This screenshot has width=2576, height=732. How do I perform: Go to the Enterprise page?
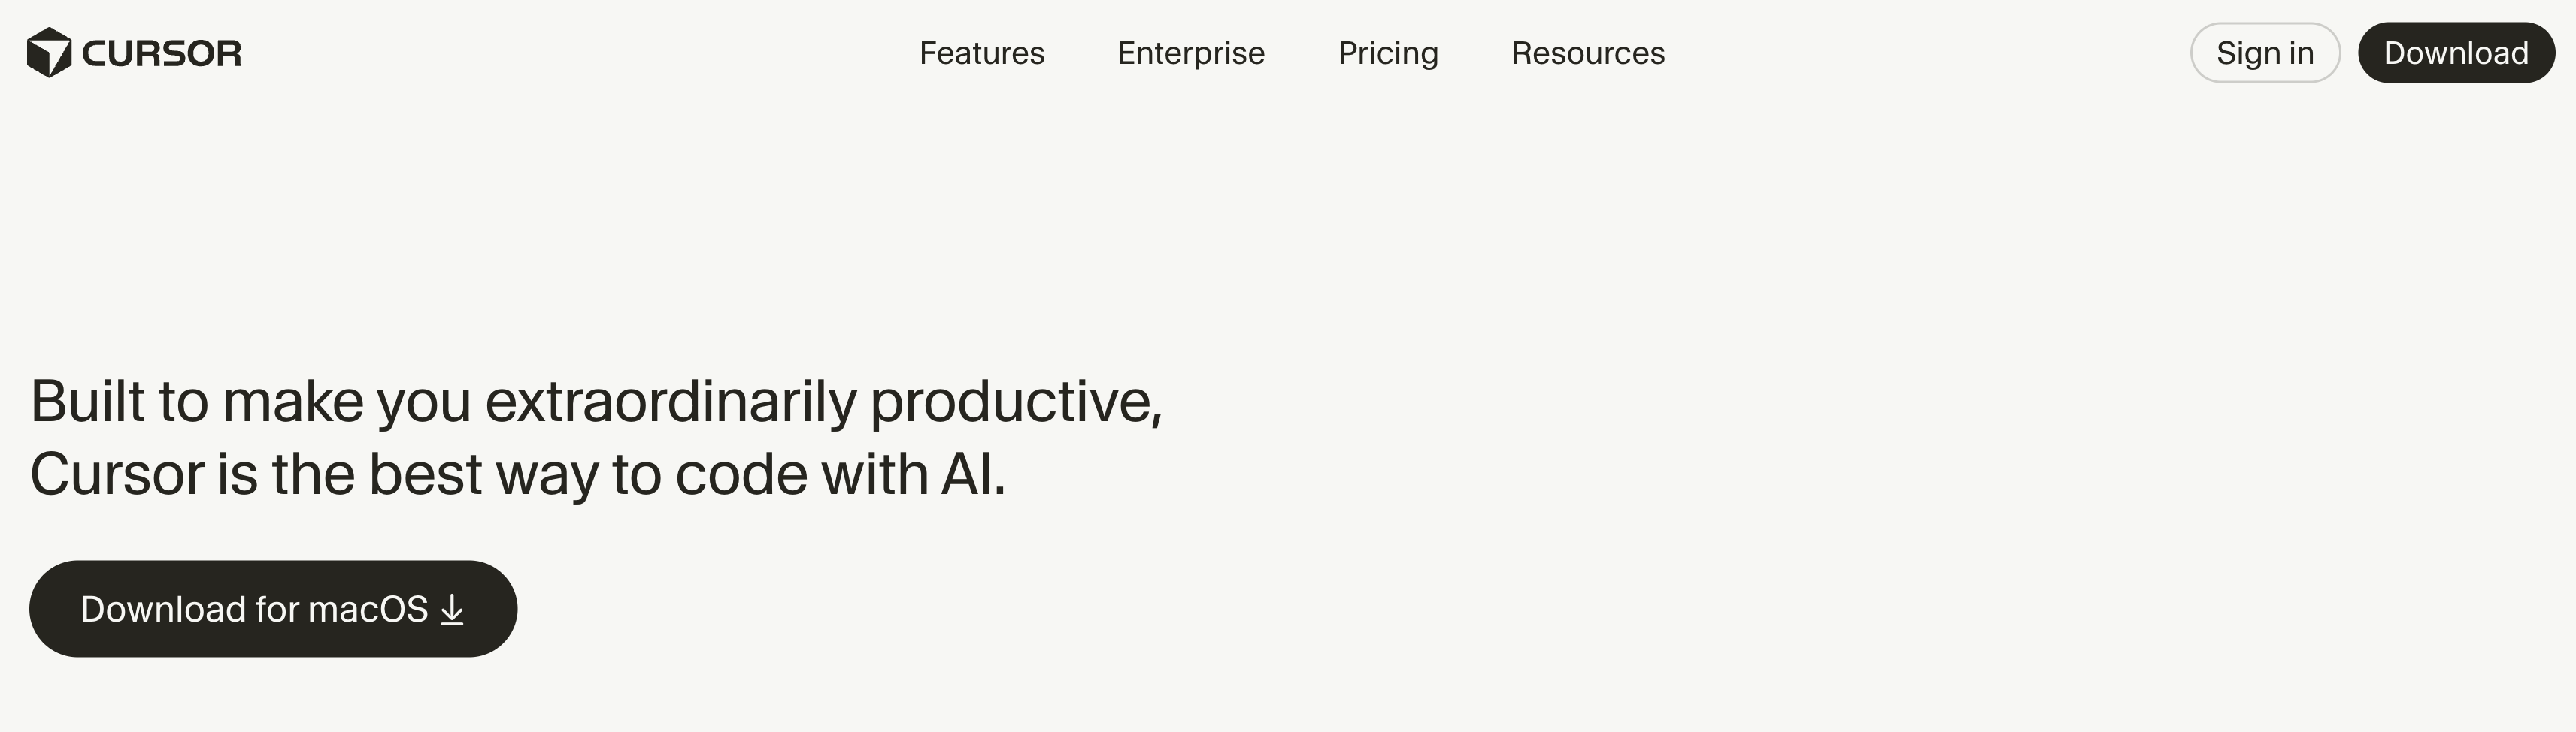1191,53
